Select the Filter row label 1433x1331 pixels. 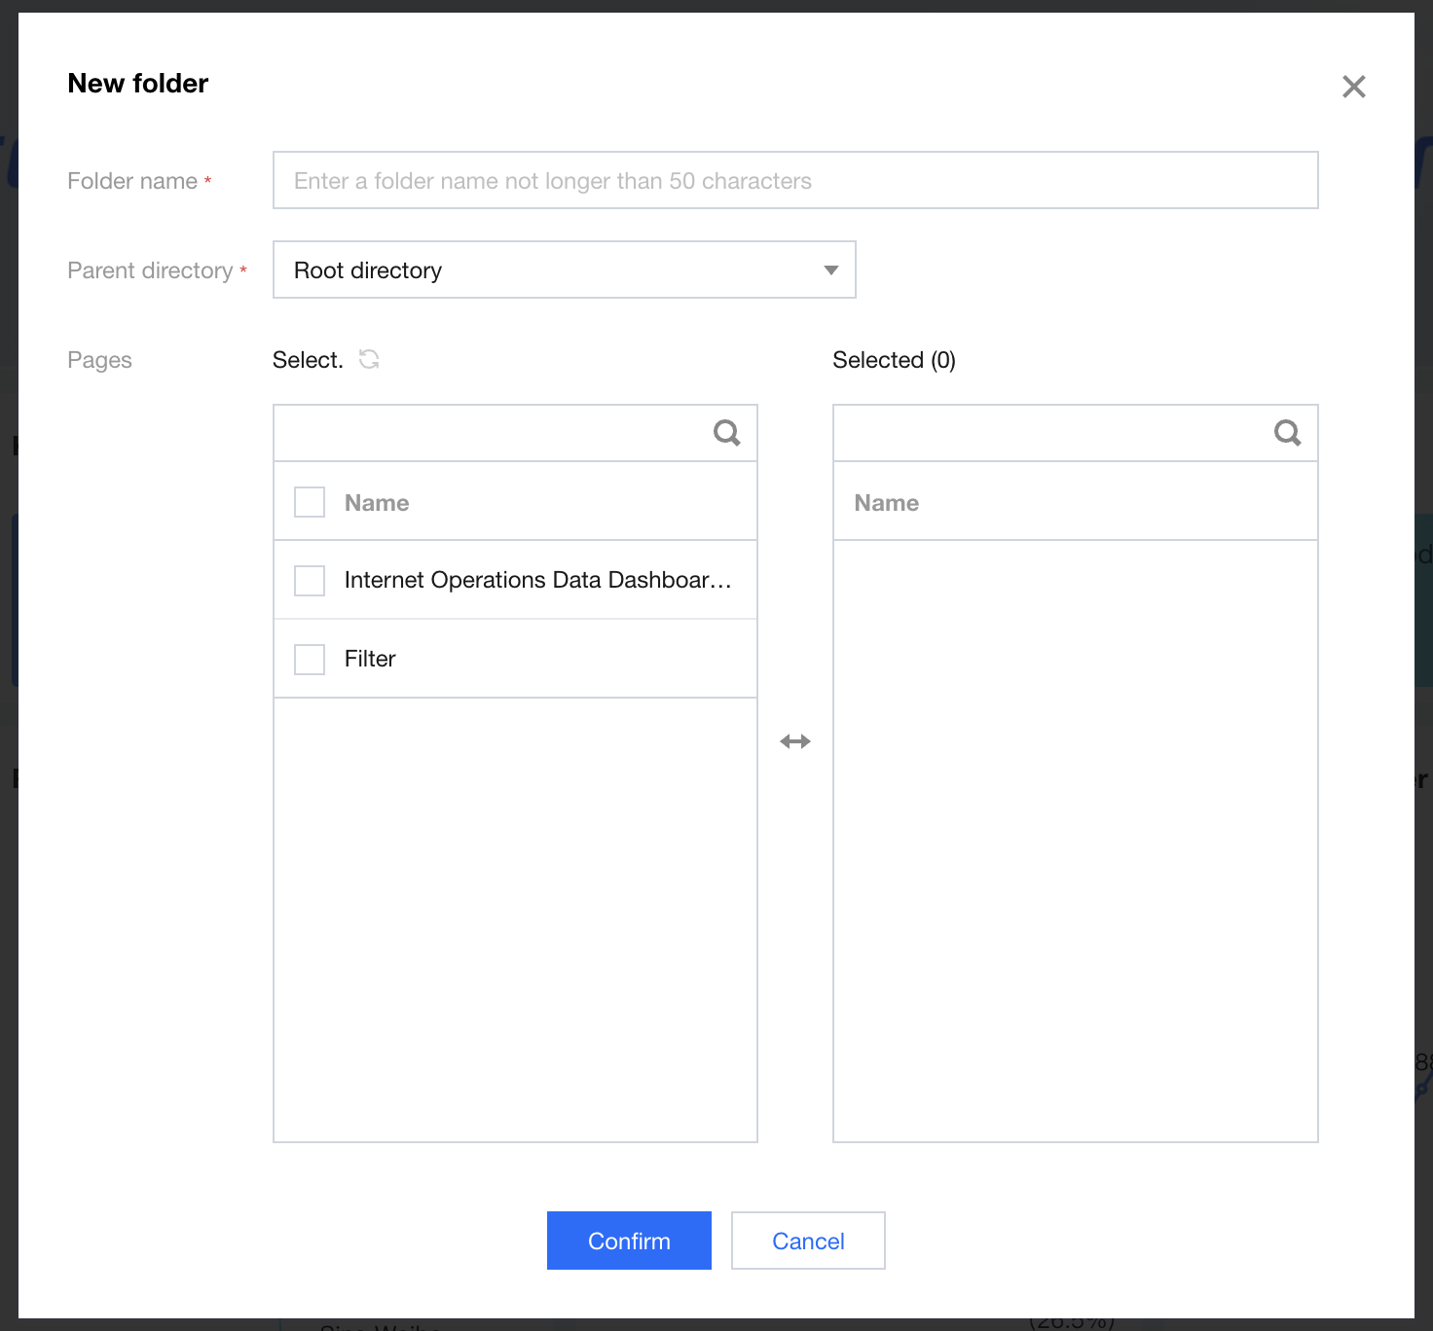[x=370, y=660]
